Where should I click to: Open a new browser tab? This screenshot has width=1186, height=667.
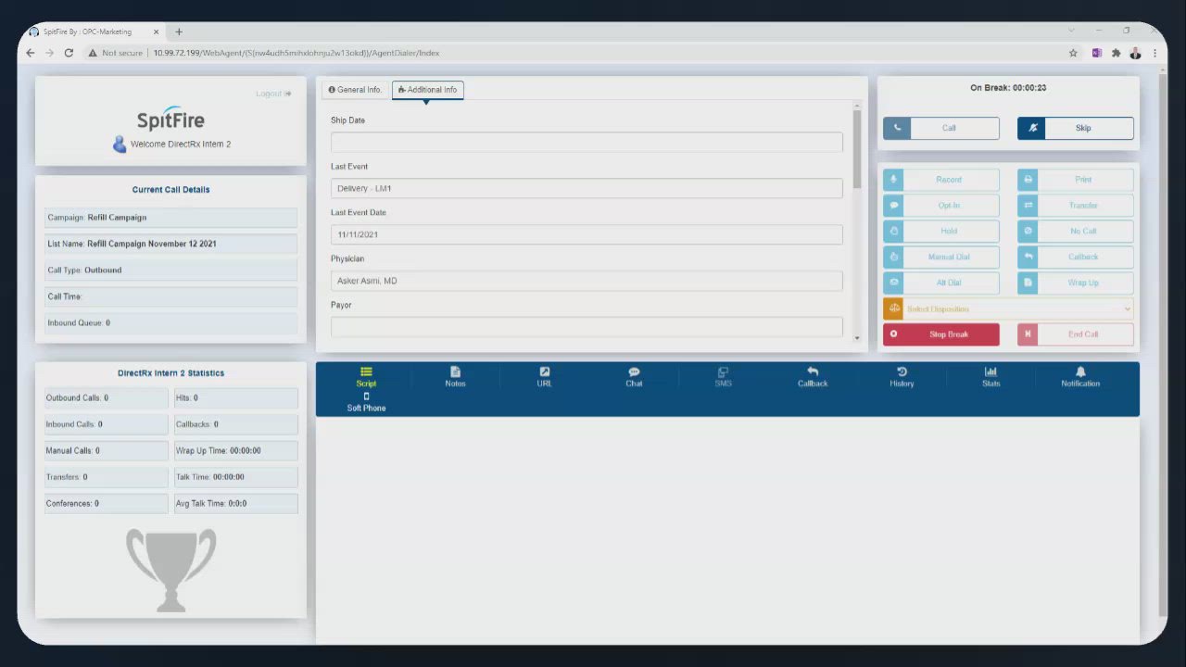[179, 31]
